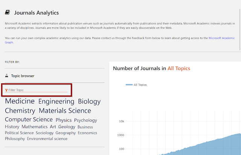Choose the Physics topic
This screenshot has width=241, height=155.
coord(64,120)
